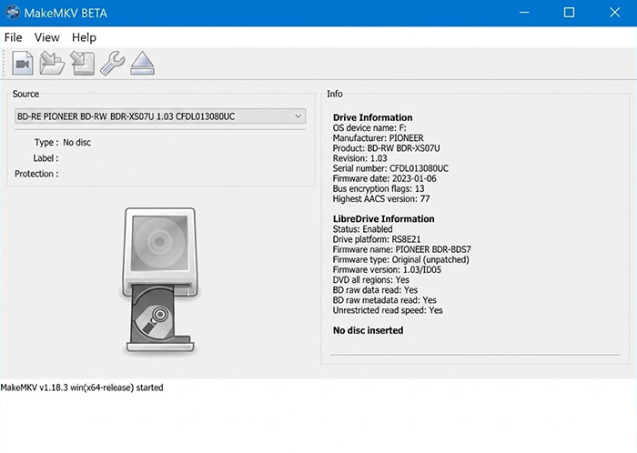Click the 'Label :' field label
This screenshot has width=637, height=453.
(x=45, y=158)
